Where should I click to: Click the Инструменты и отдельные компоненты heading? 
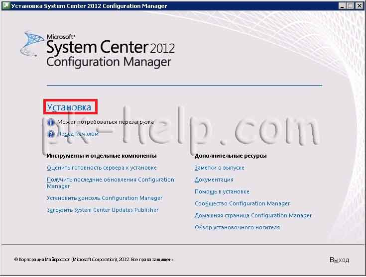pos(102,156)
